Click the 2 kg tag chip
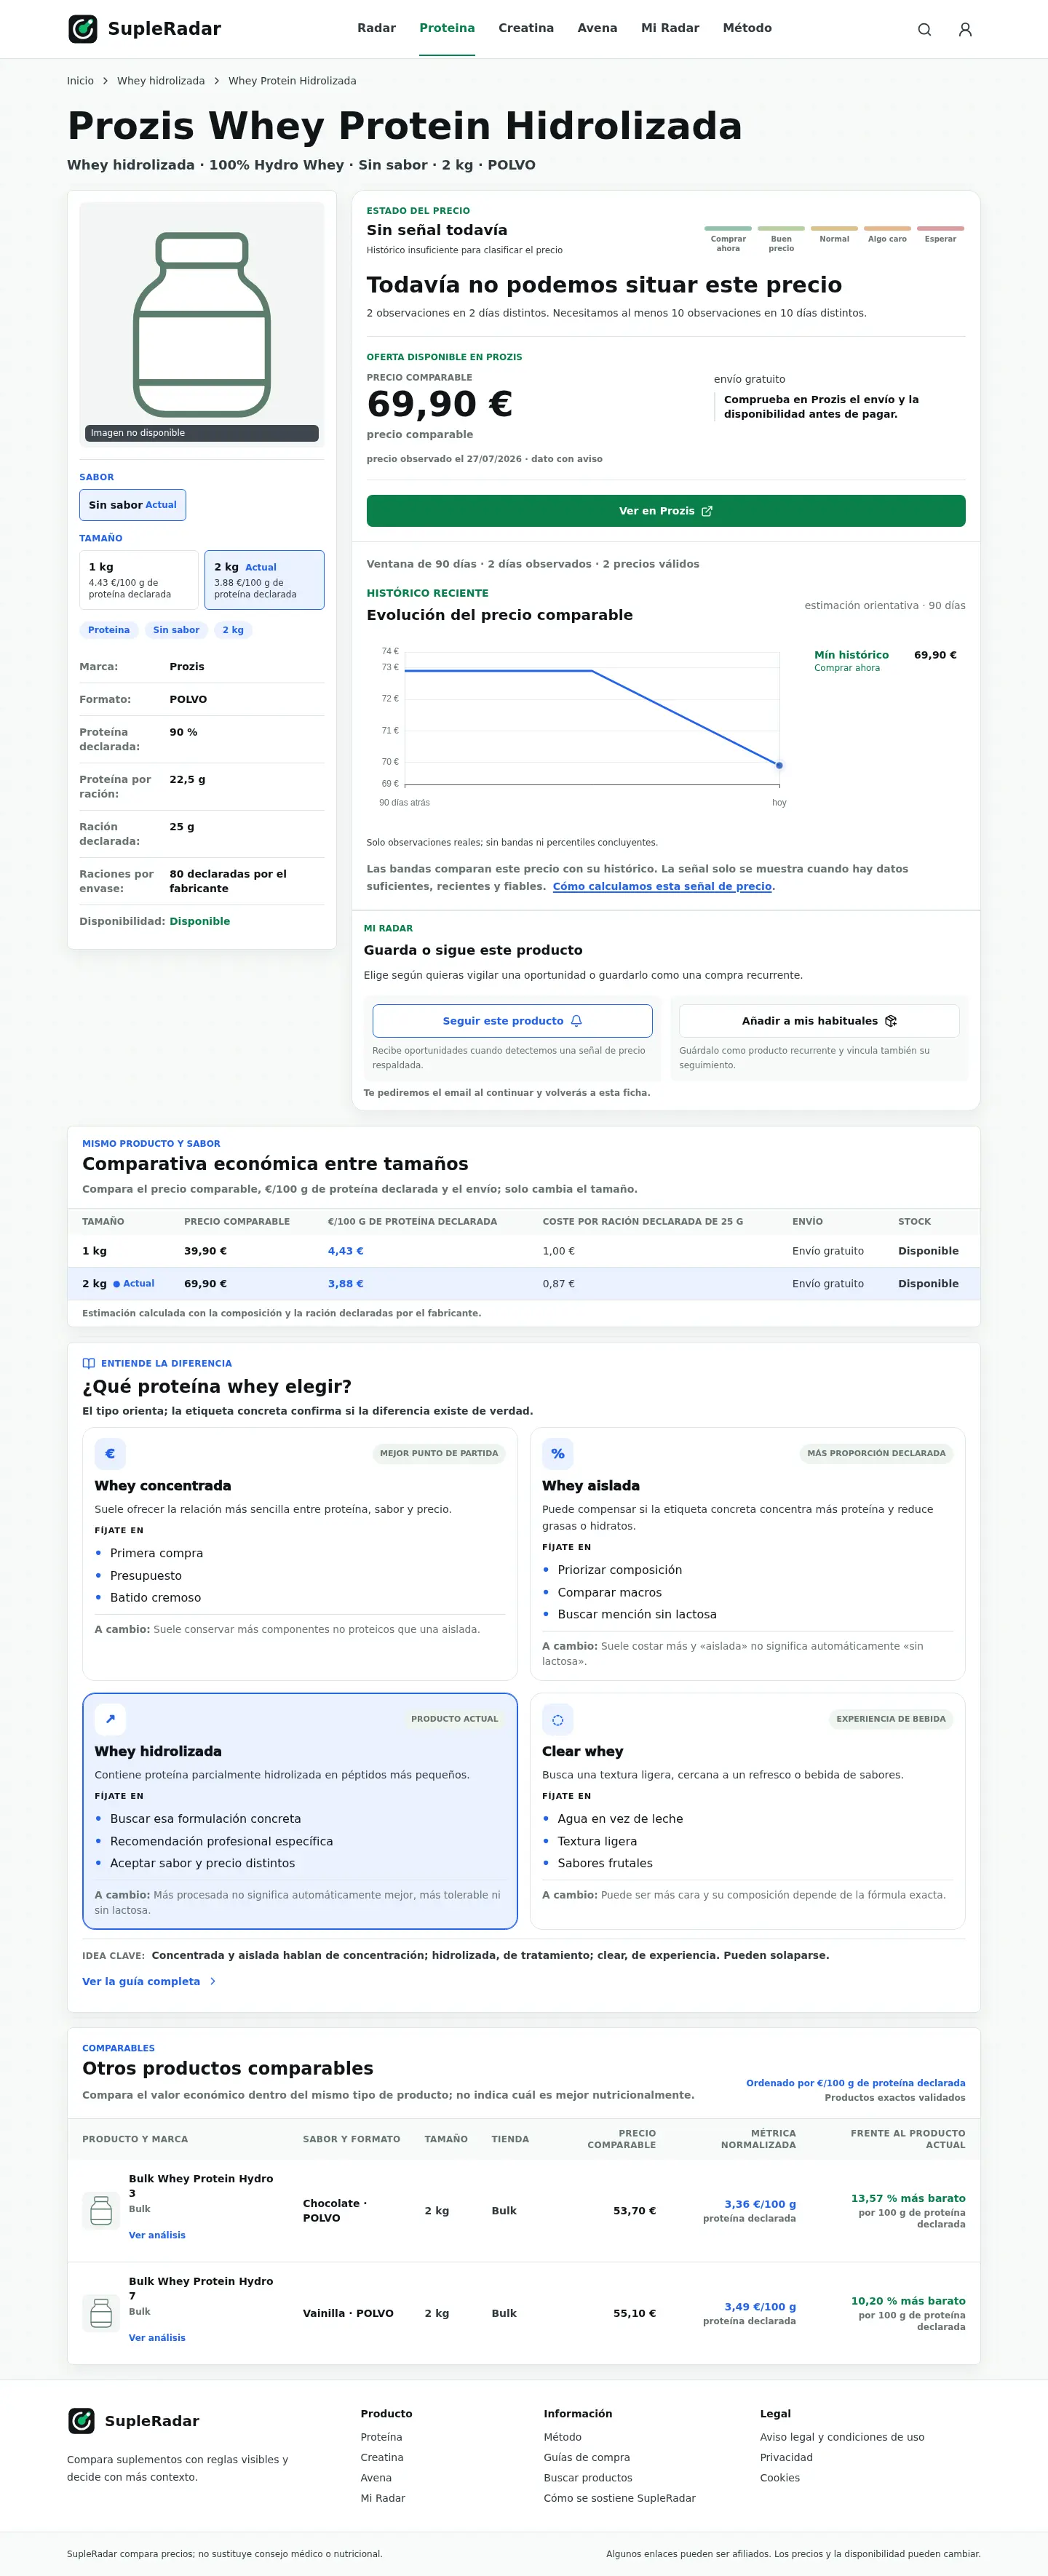This screenshot has height=2576, width=1048. [x=233, y=630]
